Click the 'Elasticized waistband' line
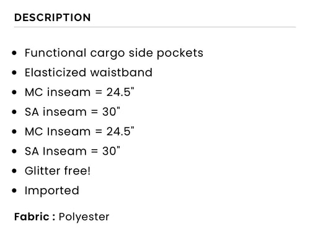 (89, 72)
